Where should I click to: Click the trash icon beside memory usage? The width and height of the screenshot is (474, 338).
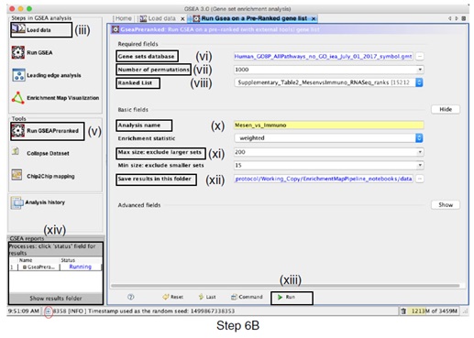(x=403, y=311)
